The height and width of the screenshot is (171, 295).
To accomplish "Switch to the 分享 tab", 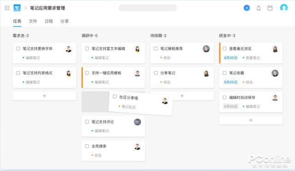I will tap(65, 21).
